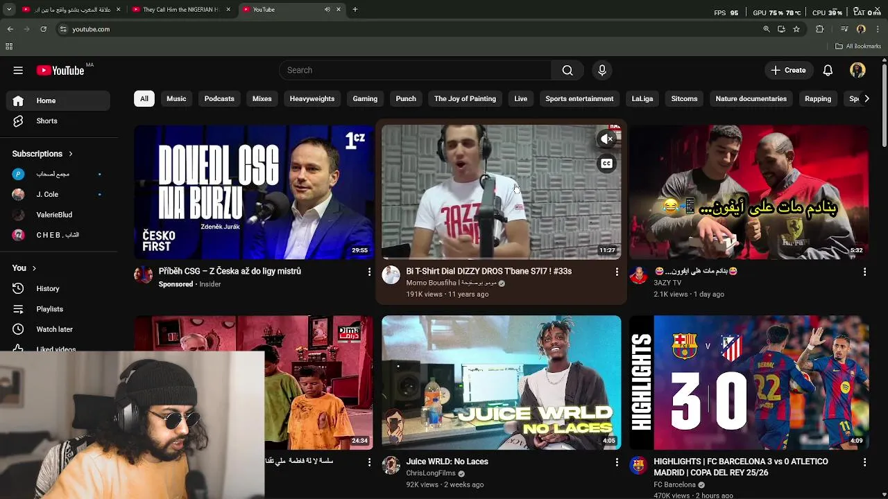Click the YouTube search field
Viewport: 888px width, 499px height.
click(x=415, y=70)
